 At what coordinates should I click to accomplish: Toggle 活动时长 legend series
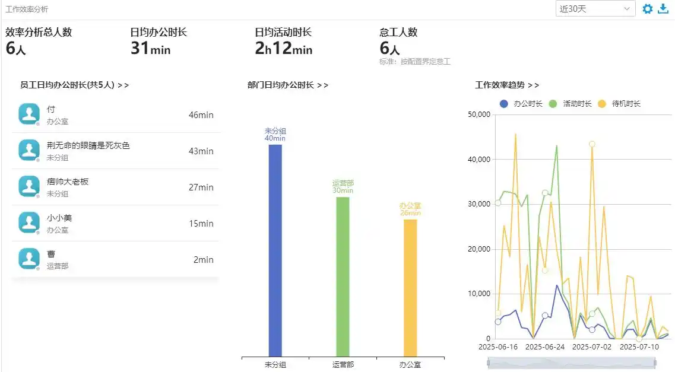click(571, 104)
